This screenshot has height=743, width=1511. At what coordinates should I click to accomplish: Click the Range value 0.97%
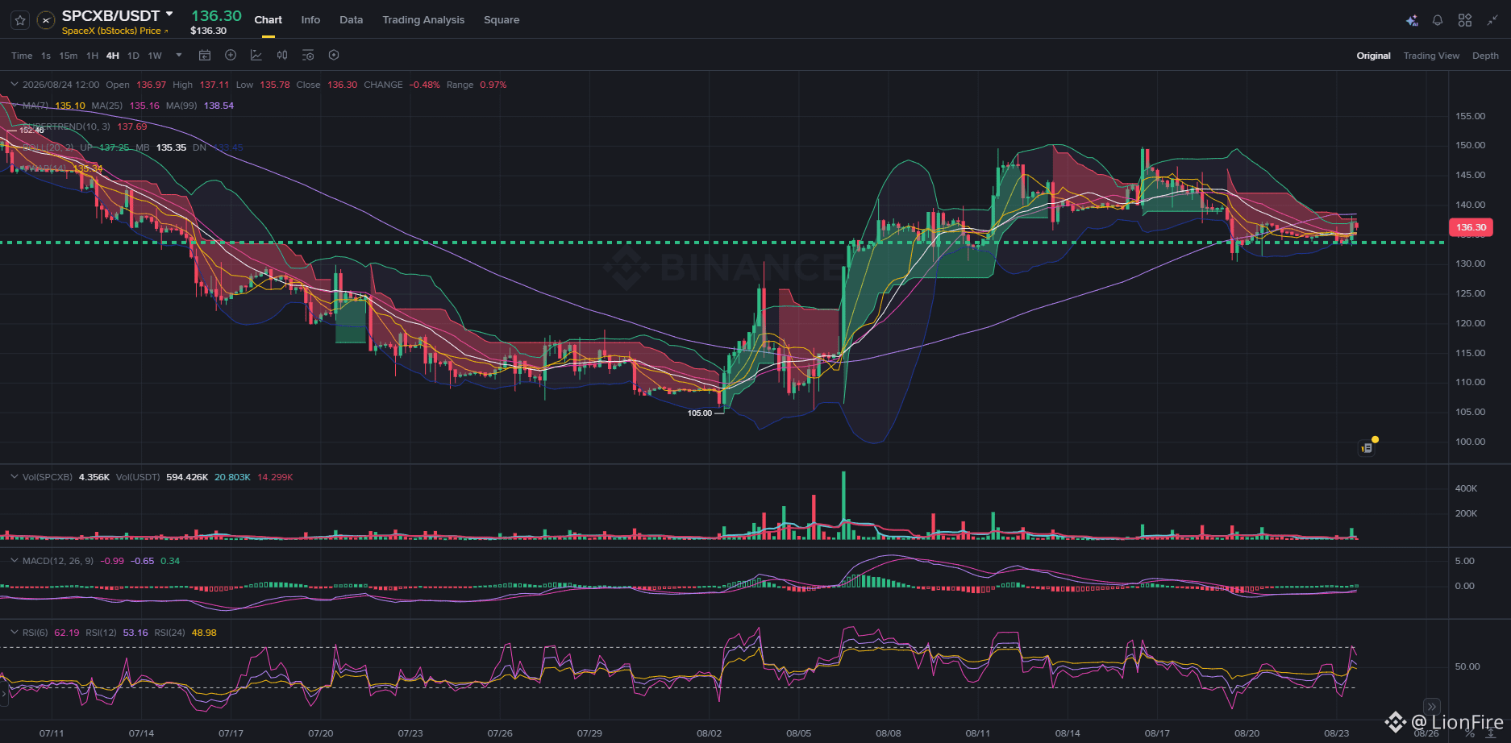[493, 85]
